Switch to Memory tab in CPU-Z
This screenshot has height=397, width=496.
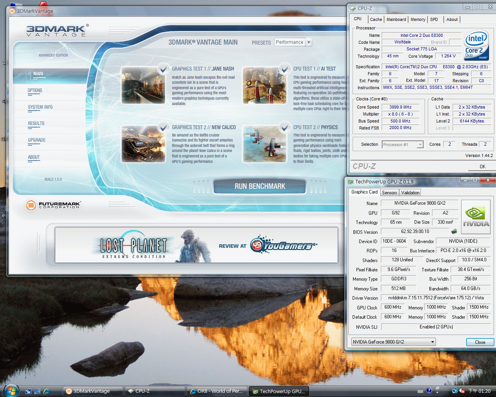pyautogui.click(x=418, y=19)
